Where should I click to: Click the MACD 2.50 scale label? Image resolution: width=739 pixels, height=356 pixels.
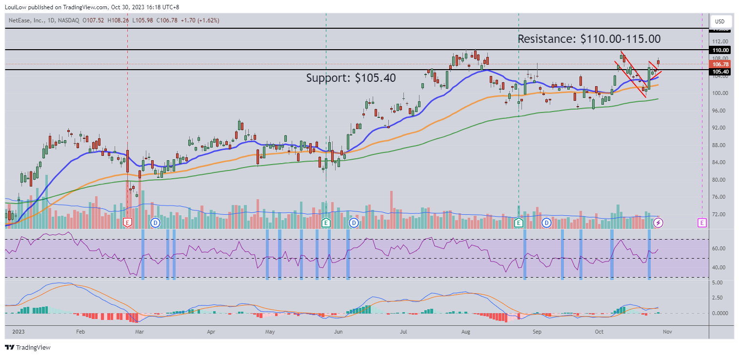(719, 298)
